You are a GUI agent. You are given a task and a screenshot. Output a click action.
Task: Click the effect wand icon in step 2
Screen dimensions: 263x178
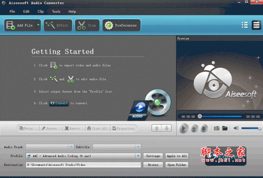click(54, 79)
